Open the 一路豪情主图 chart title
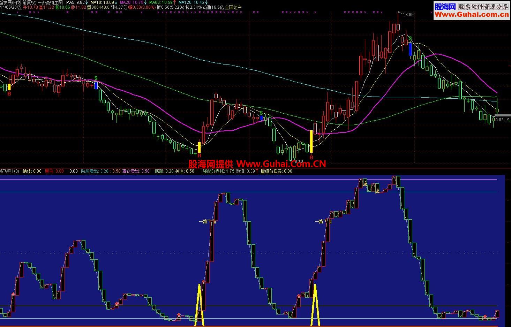The height and width of the screenshot is (327, 511). coord(50,2)
